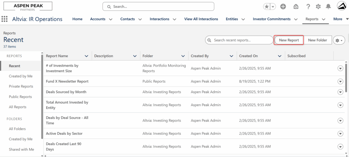Open the Fund X Newsletter Report

(67, 81)
